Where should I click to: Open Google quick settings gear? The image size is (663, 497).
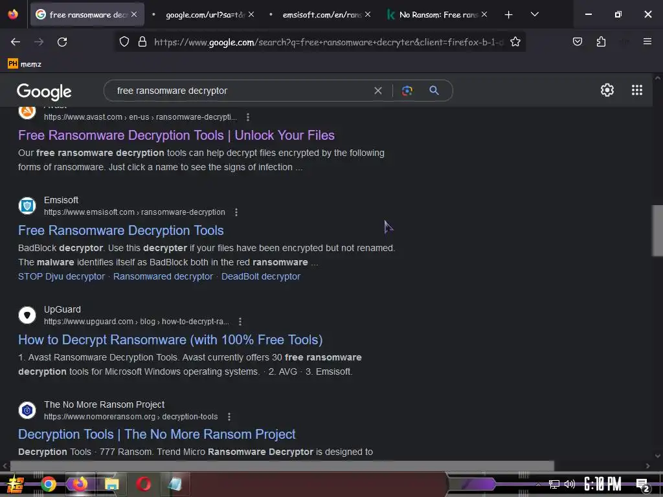click(x=607, y=90)
